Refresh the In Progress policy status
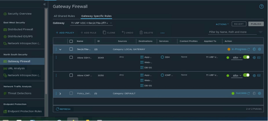The width and height of the screenshot is (268, 121). coord(248,49)
